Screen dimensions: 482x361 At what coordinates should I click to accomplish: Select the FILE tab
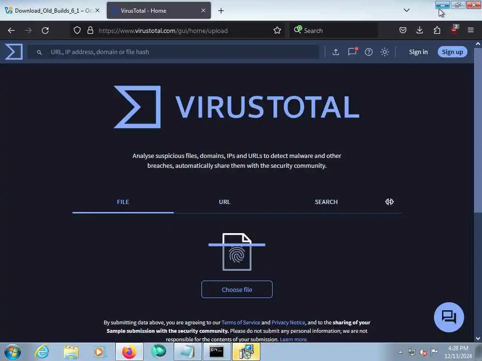[x=123, y=202]
